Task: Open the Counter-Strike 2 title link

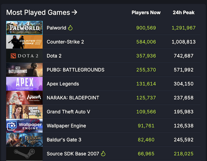Action: [65, 42]
